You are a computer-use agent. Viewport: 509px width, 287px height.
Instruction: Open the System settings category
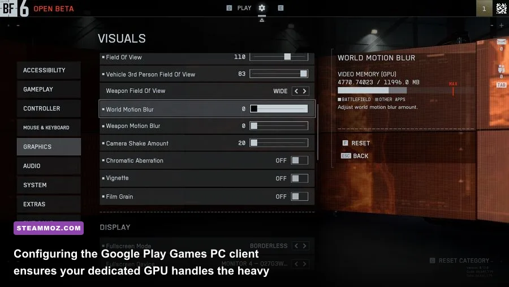pyautogui.click(x=49, y=185)
